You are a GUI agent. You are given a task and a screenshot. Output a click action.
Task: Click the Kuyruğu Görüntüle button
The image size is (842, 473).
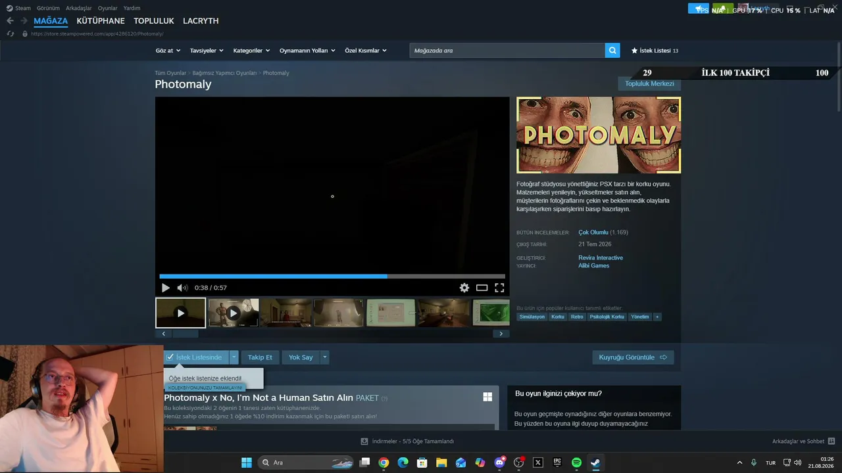click(633, 357)
